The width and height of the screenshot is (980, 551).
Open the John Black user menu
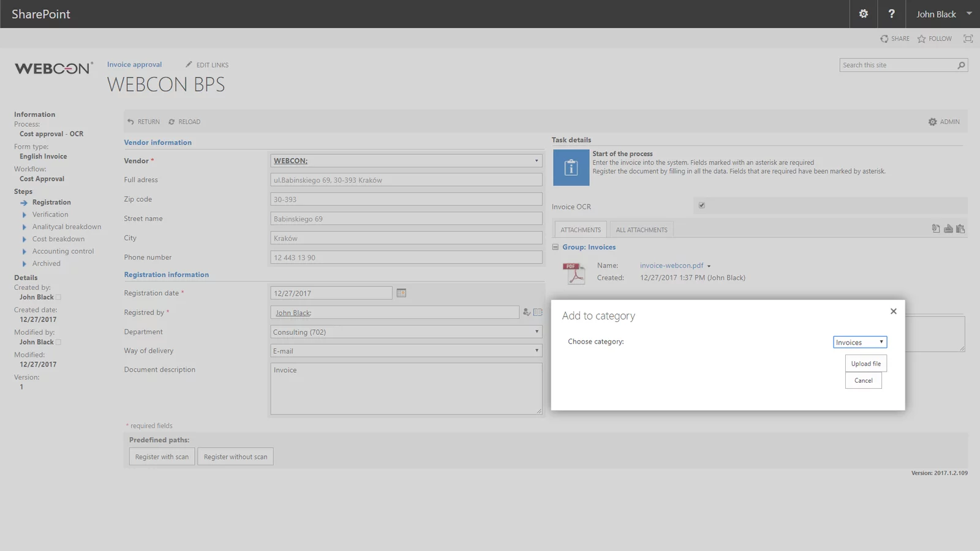tap(943, 13)
